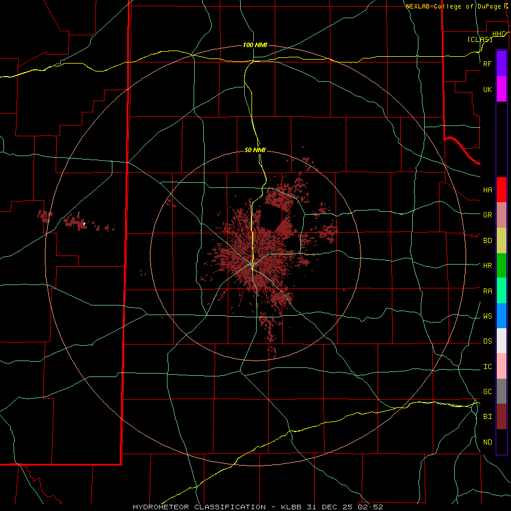Click the white pixel in western echo cluster
The width and height of the screenshot is (511, 511).
click(x=84, y=224)
